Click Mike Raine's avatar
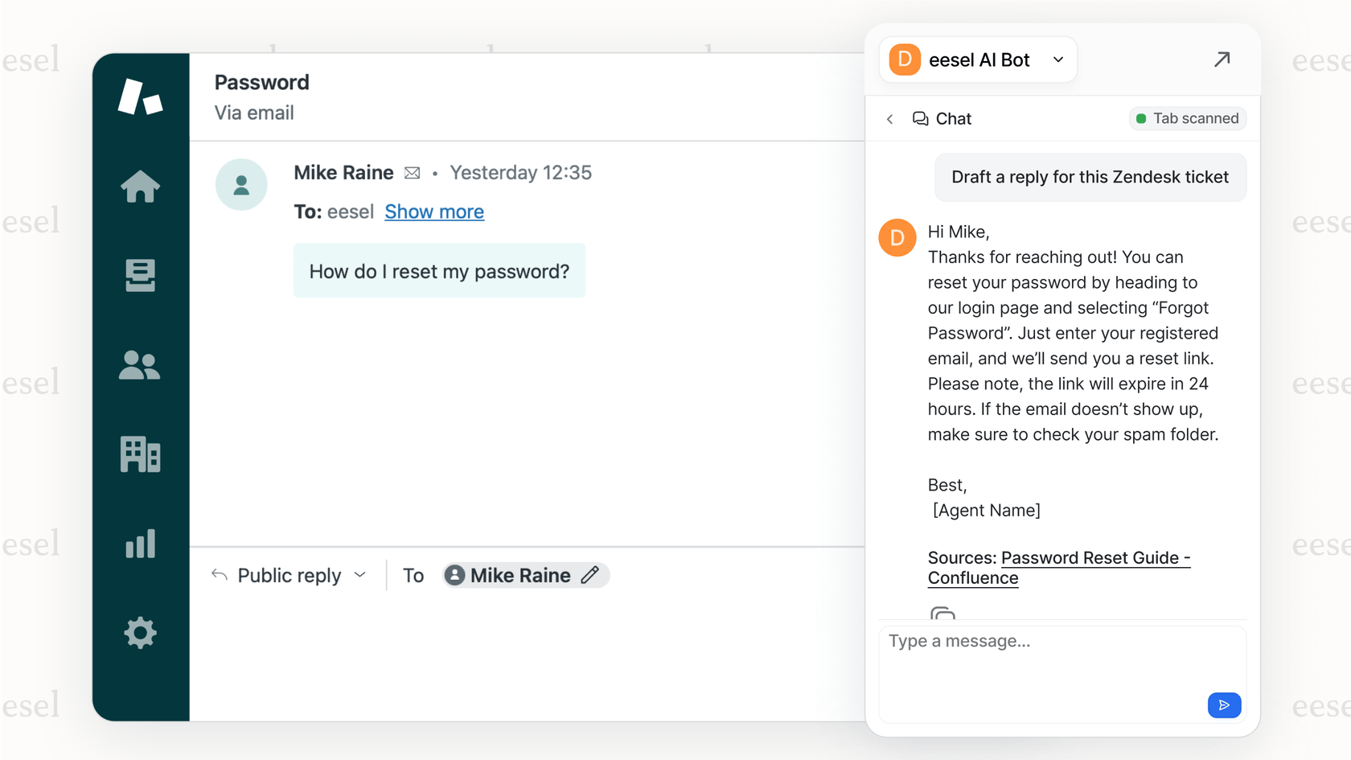Image resolution: width=1351 pixels, height=760 pixels. click(x=241, y=184)
